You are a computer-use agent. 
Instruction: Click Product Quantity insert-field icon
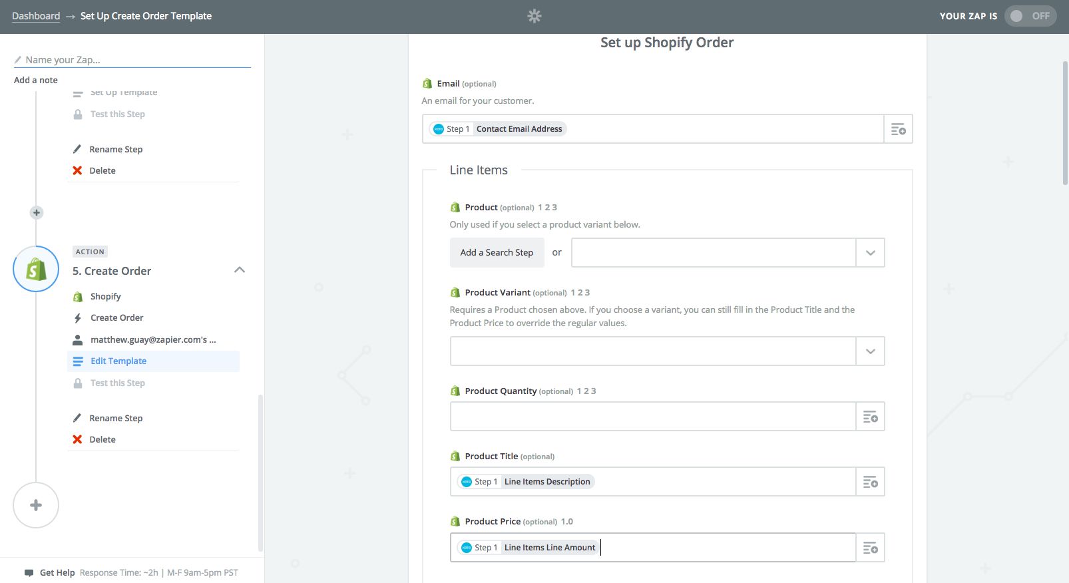click(x=870, y=417)
